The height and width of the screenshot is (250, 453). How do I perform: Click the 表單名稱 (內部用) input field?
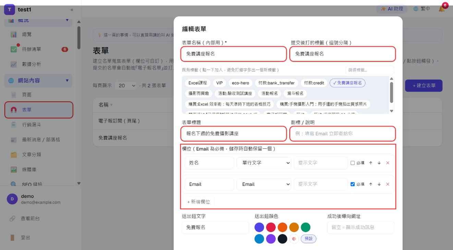click(x=234, y=54)
